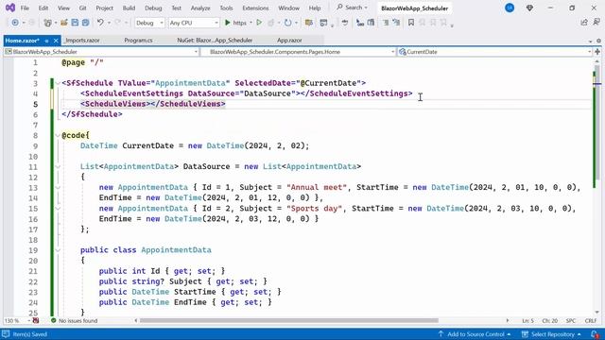Screen dimensions: 605x340
Task: Click the GitHub Copilot diamond icon
Action: [x=529, y=8]
